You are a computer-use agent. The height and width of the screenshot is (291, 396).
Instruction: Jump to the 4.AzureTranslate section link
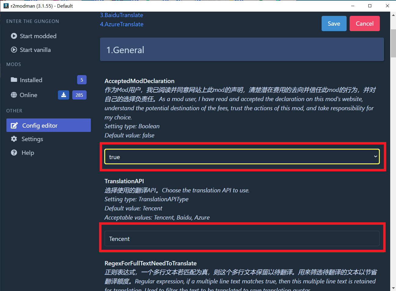point(122,24)
